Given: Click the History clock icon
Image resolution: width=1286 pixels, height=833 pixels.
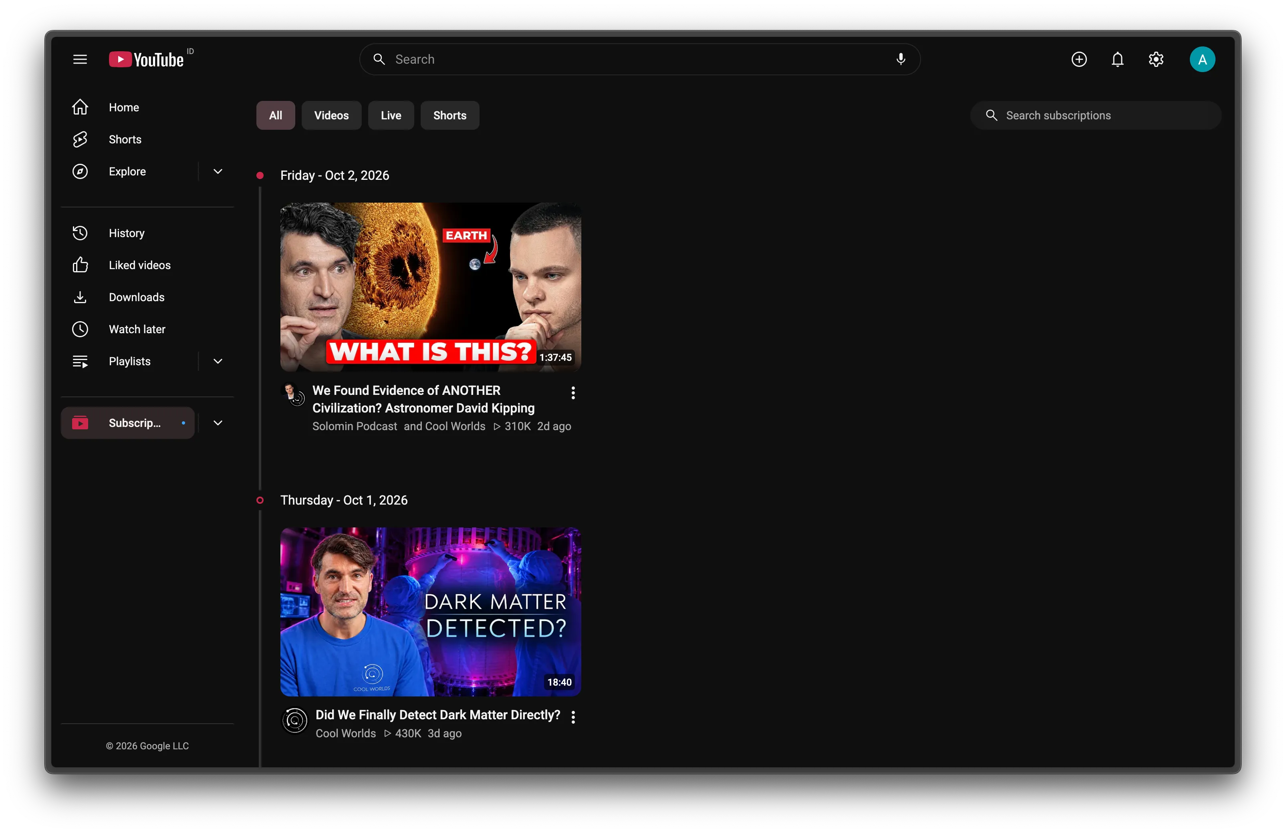Looking at the screenshot, I should coord(80,233).
